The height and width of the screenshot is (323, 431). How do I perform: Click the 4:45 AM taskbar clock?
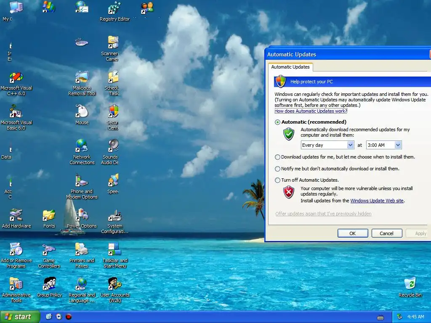tap(415, 317)
